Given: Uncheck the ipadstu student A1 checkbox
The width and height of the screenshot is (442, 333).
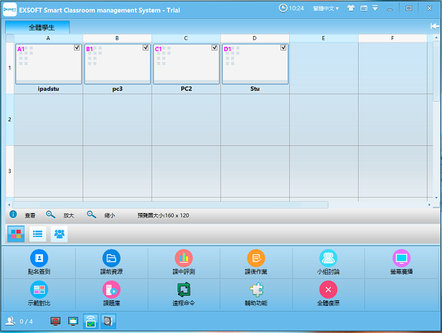Looking at the screenshot, I should coord(77,48).
